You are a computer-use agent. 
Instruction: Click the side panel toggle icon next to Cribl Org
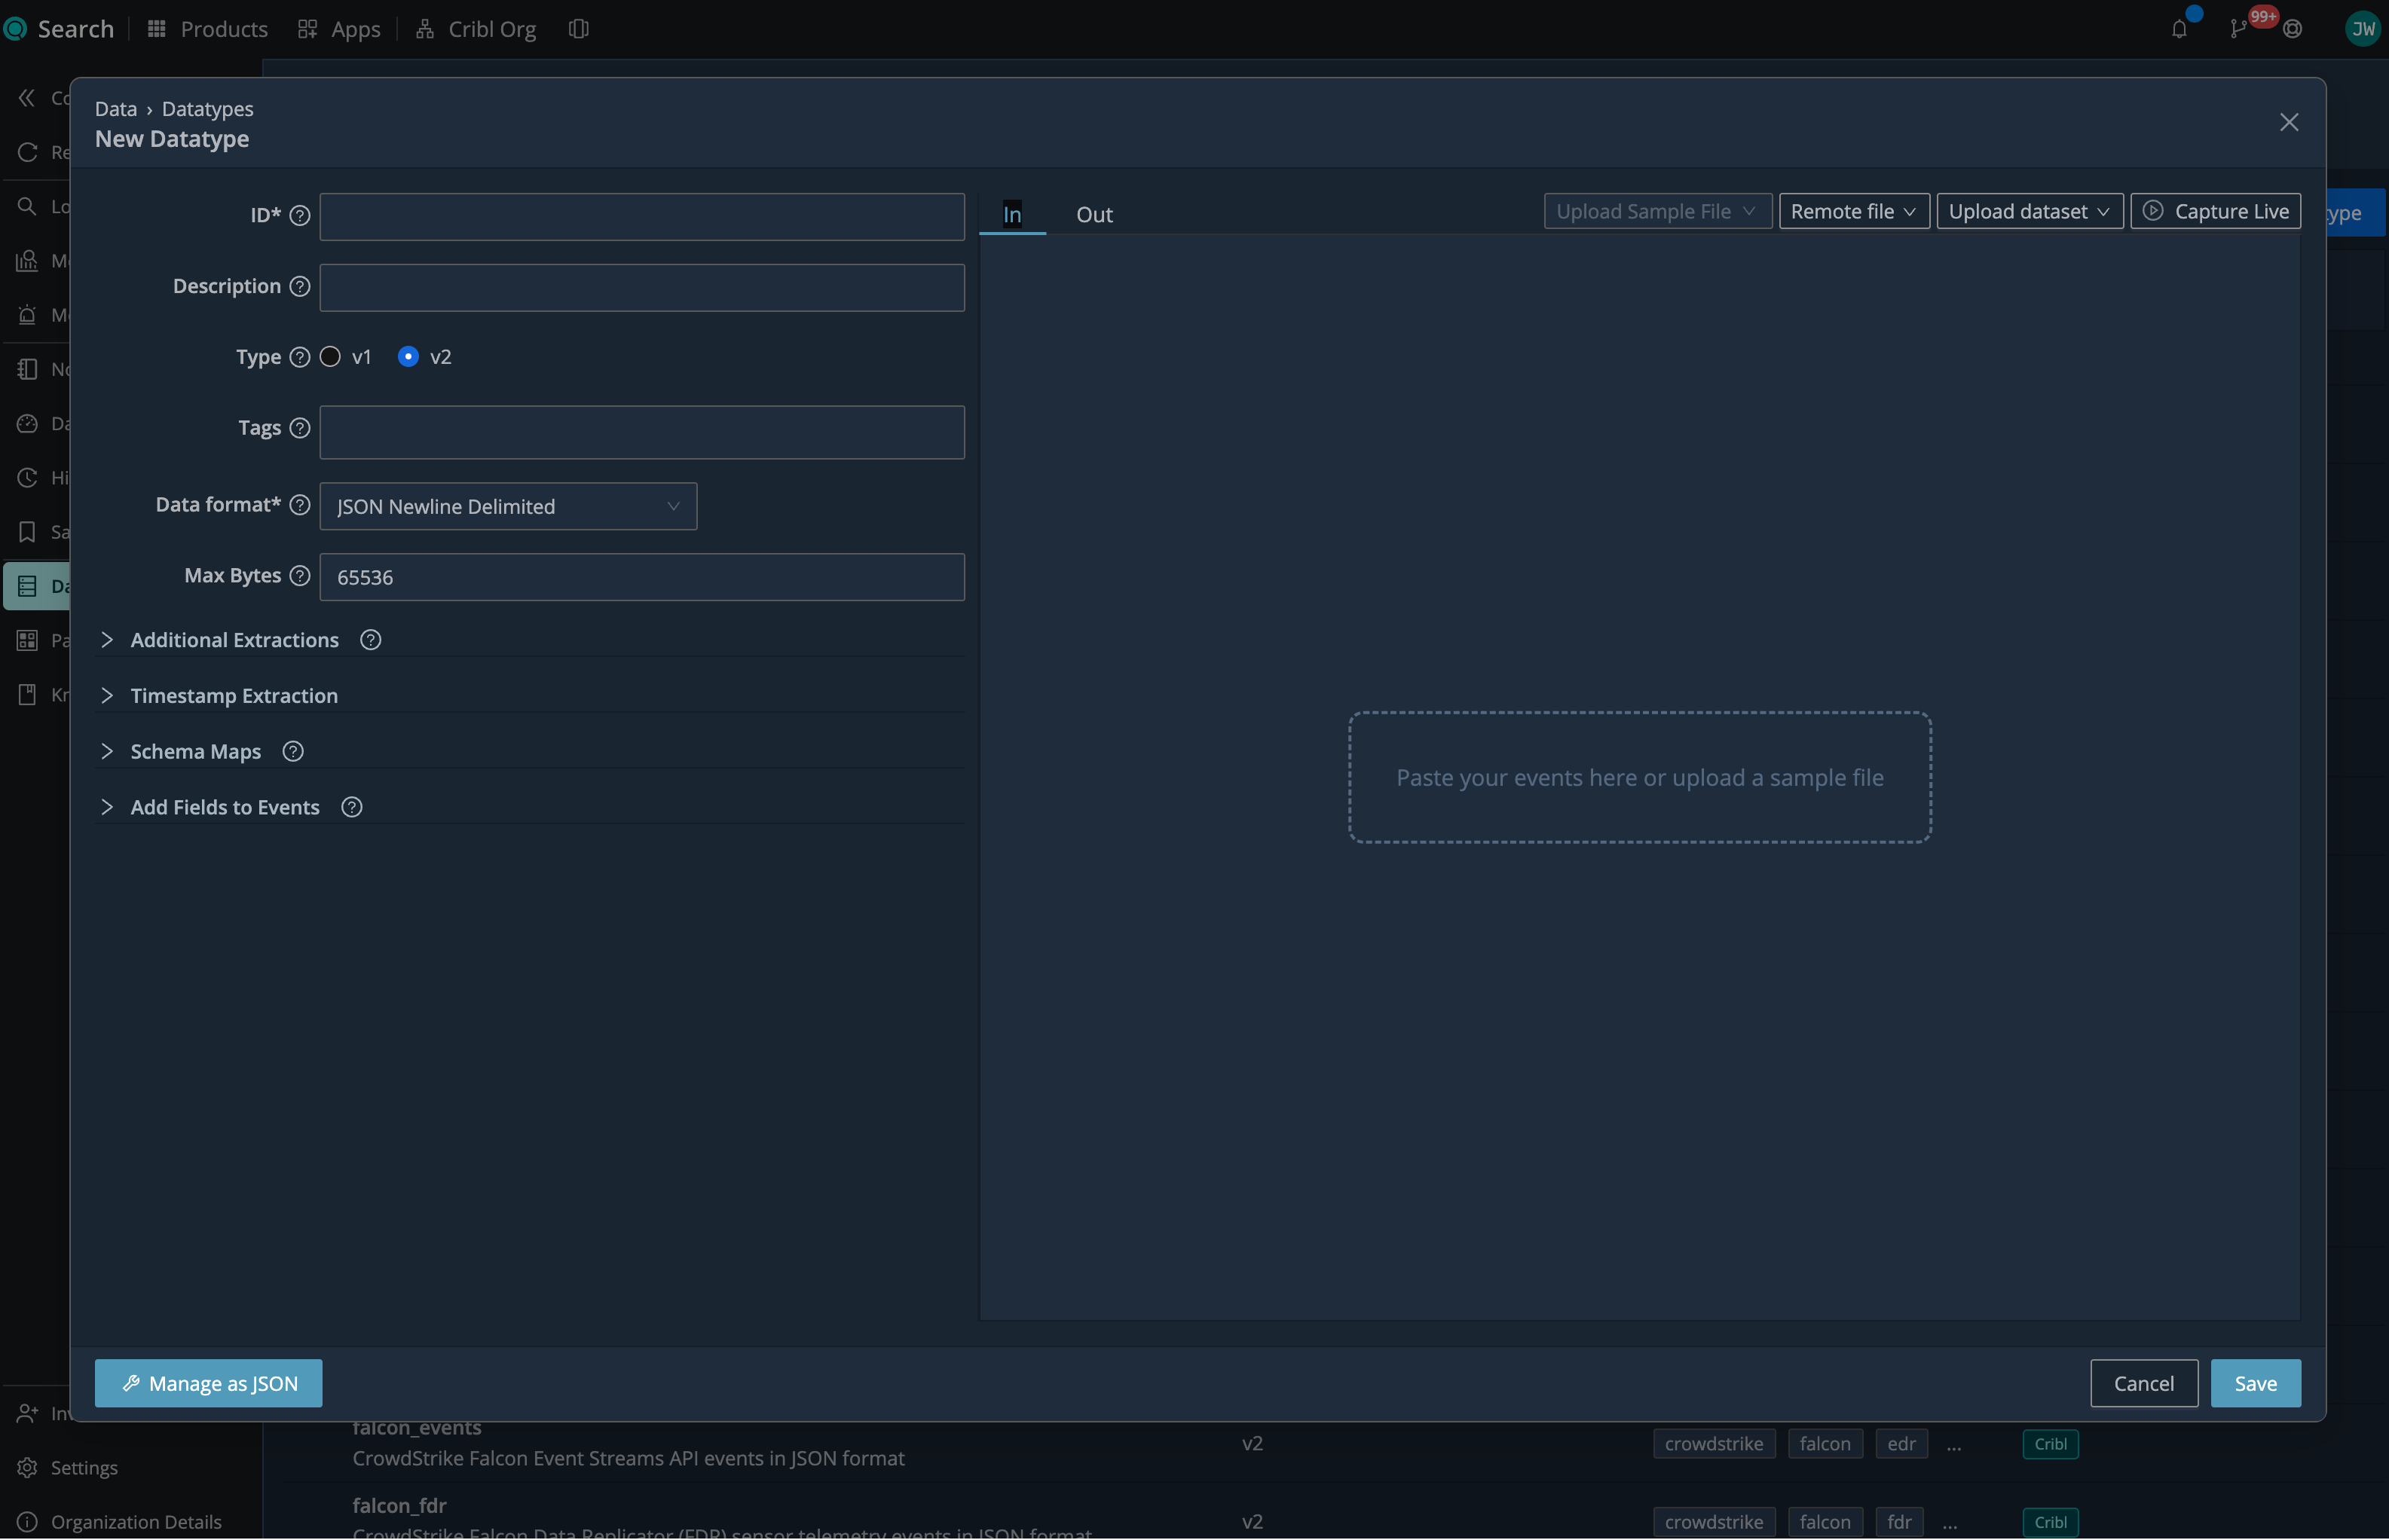click(x=578, y=29)
